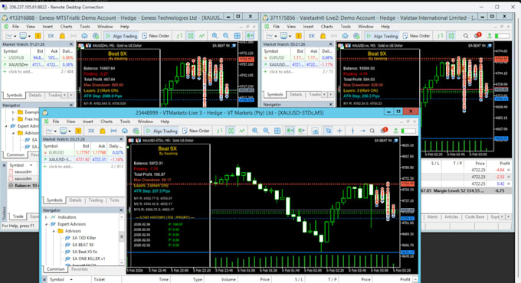Toggle Algo Trading in Exness window
This screenshot has height=283, width=521.
pos(121,35)
